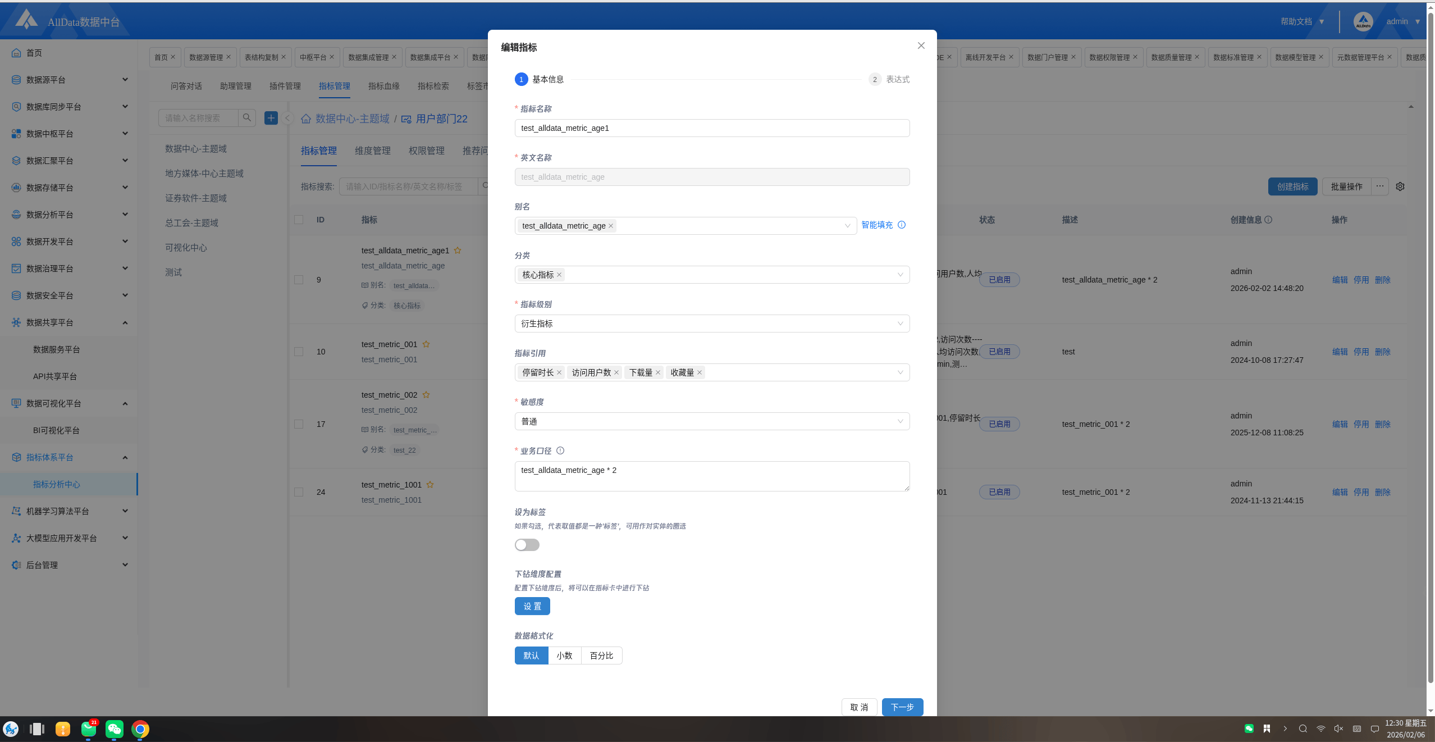Click the info icon next to 智能填充
The image size is (1435, 742).
click(x=902, y=225)
